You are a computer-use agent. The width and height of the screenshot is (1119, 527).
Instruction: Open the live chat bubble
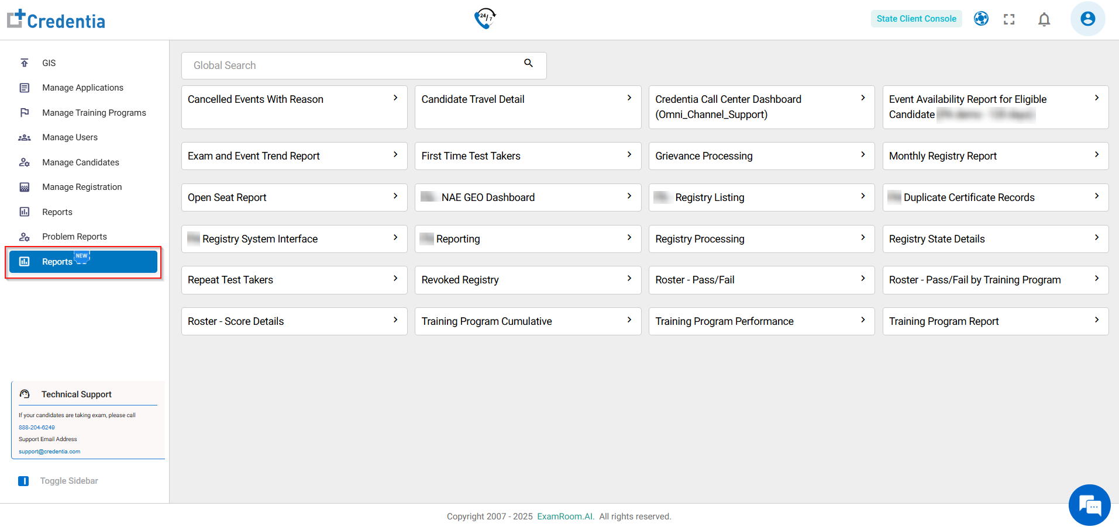[1089, 505]
